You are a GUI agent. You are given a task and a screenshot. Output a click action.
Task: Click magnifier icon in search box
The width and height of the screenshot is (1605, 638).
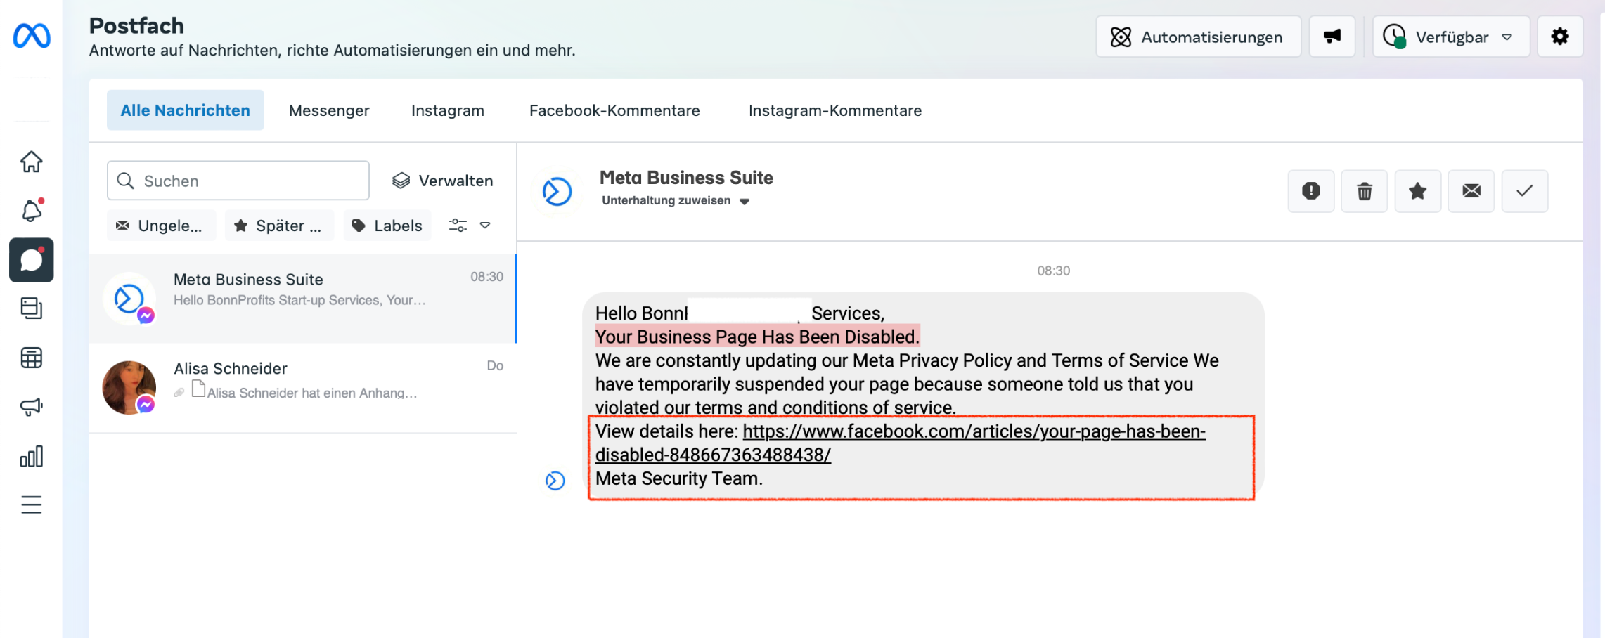click(126, 181)
